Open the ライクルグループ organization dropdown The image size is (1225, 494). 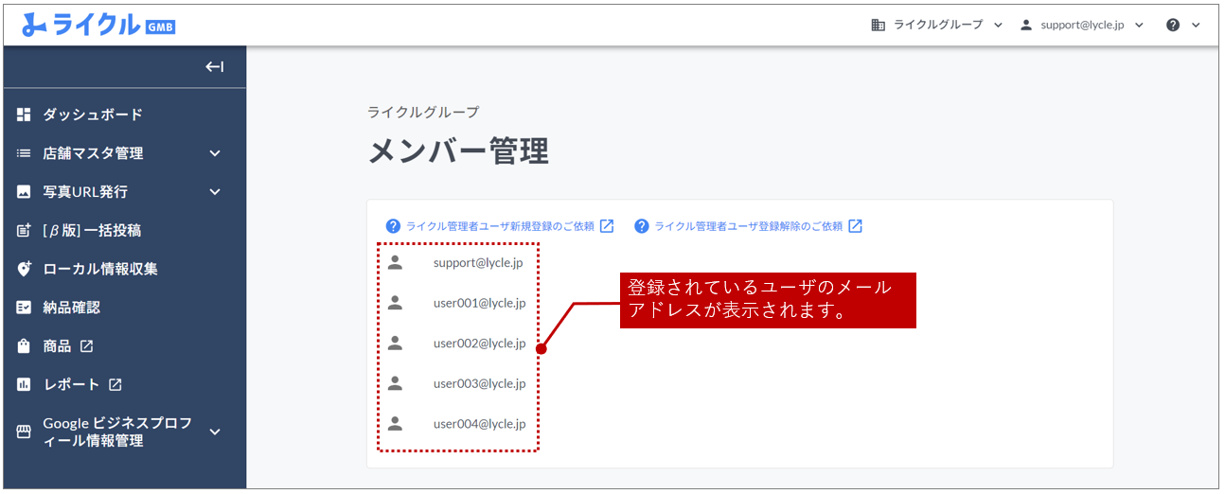point(936,26)
